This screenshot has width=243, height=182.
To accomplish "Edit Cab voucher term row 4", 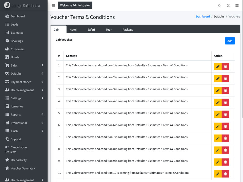I will 218,102.
